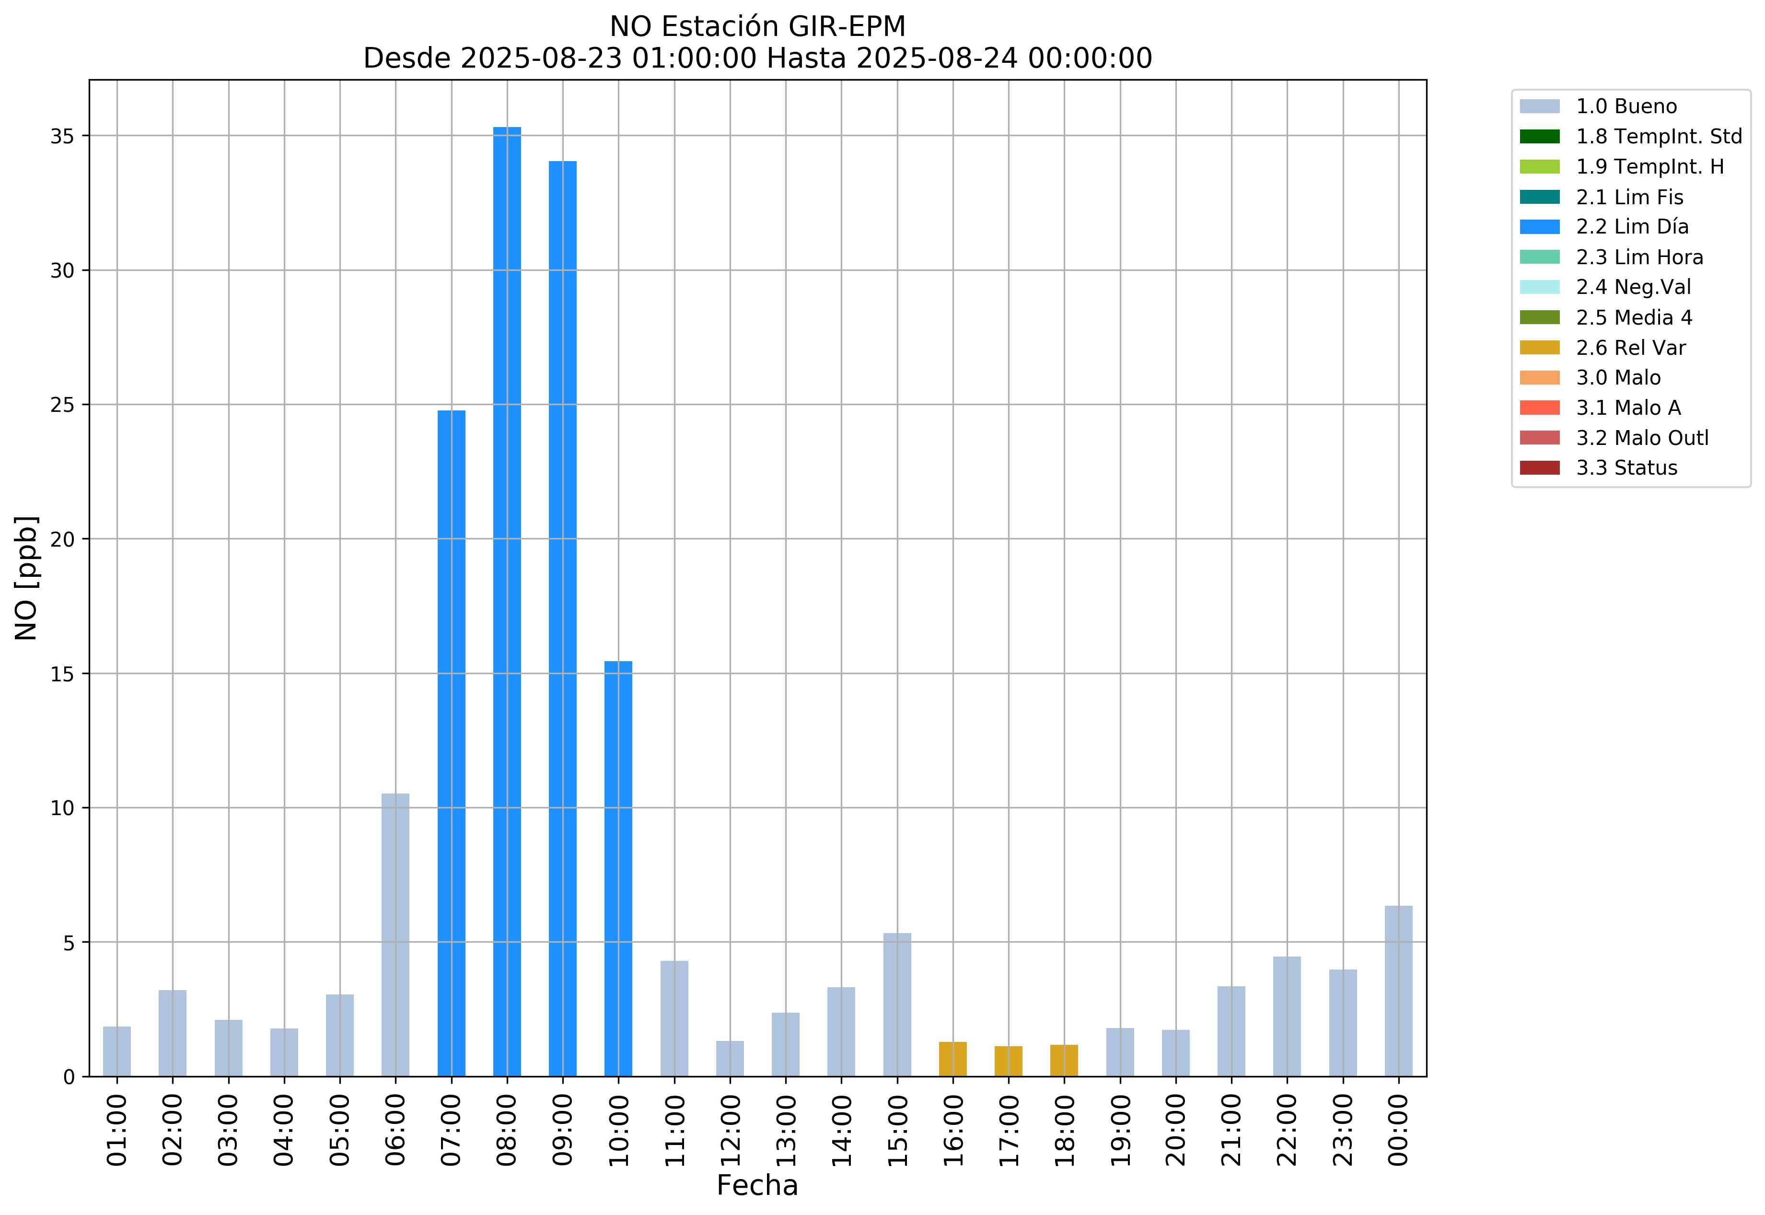Click the blue bar at 10:00

(618, 869)
